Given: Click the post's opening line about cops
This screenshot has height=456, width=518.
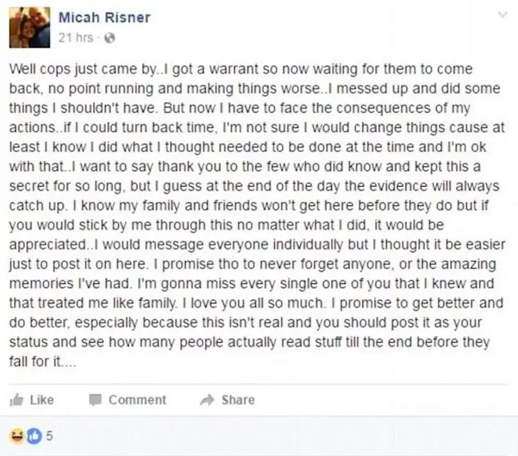Looking at the screenshot, I should [241, 69].
